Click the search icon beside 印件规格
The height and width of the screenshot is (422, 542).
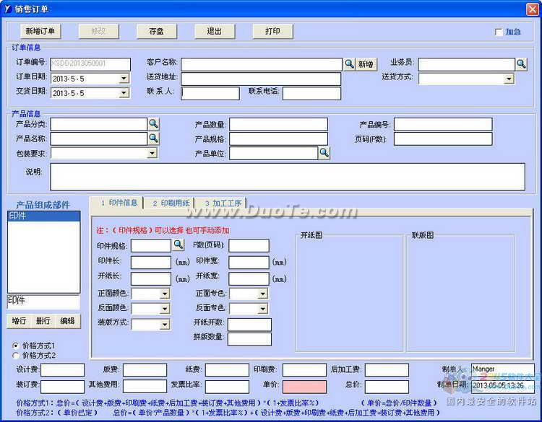coord(178,246)
